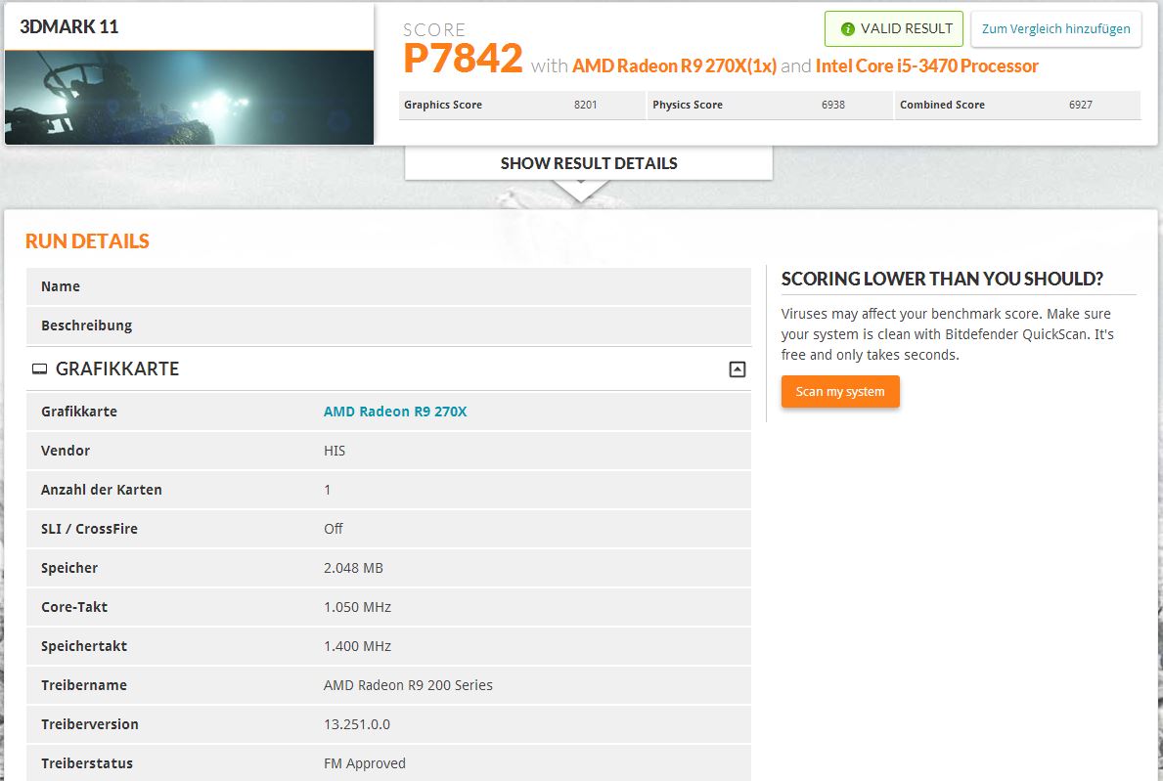Viewport: 1163px width, 781px height.
Task: Click the Physics Score value 6938
Action: [x=833, y=105]
